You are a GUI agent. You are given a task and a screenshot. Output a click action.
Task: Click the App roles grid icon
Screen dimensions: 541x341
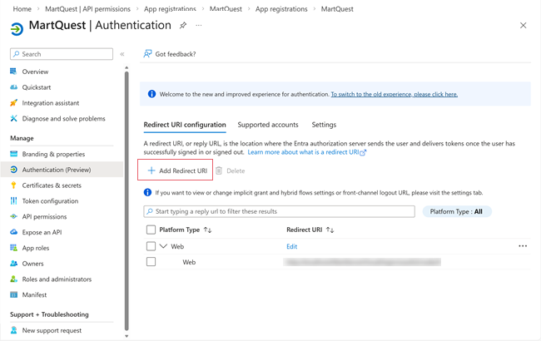point(13,248)
